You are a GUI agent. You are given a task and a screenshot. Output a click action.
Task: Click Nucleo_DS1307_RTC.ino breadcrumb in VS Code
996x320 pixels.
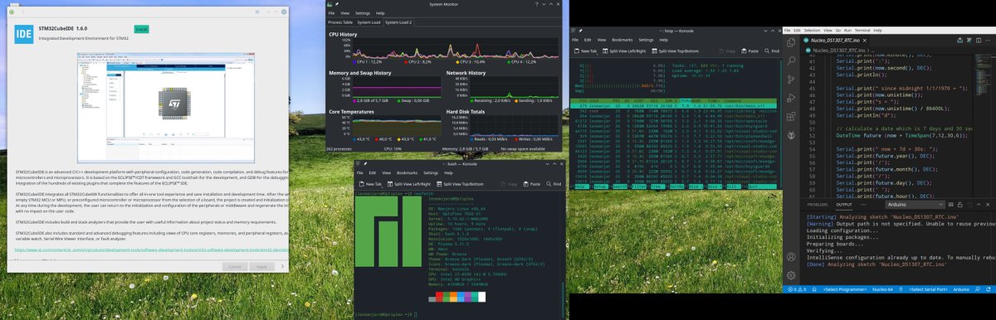pyautogui.click(x=839, y=51)
